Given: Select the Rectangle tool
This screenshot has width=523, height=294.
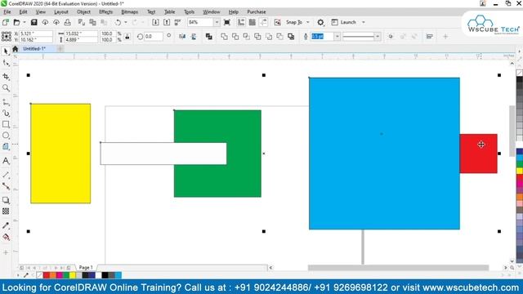Looking at the screenshot, I should (x=6, y=124).
